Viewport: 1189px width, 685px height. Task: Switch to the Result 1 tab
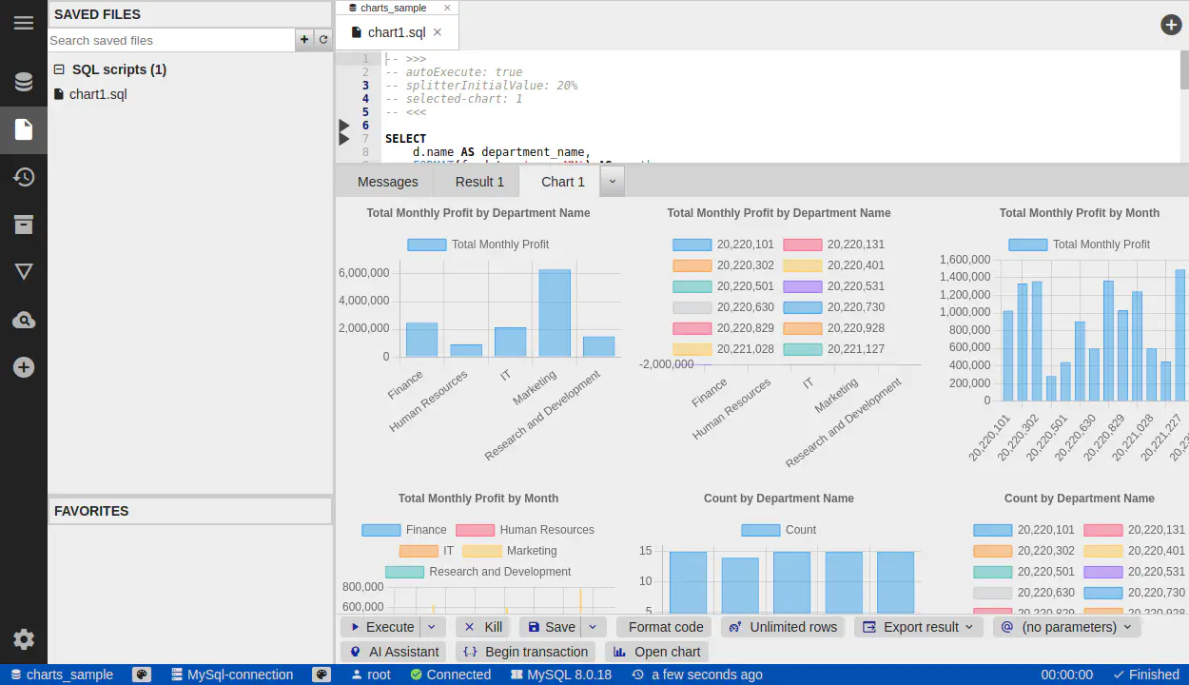(479, 182)
